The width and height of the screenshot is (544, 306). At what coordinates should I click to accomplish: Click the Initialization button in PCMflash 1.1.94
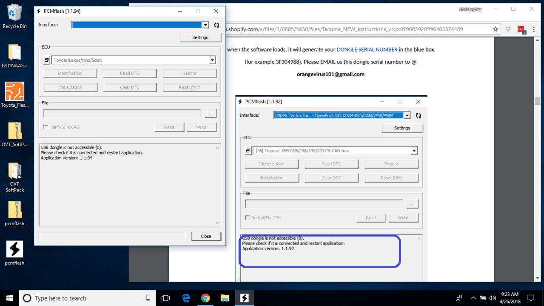coord(70,87)
